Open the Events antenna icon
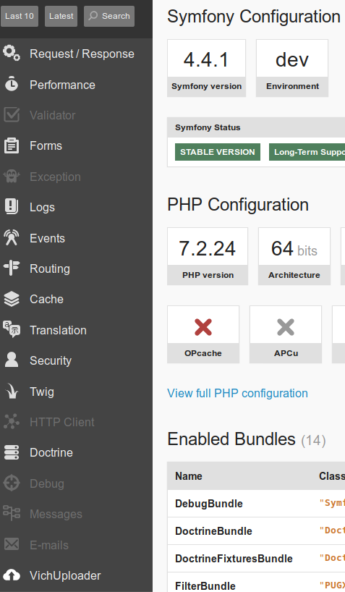 (x=12, y=237)
